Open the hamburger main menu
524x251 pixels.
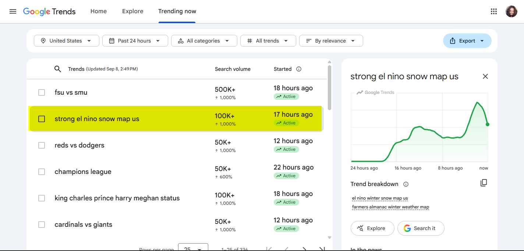(13, 11)
